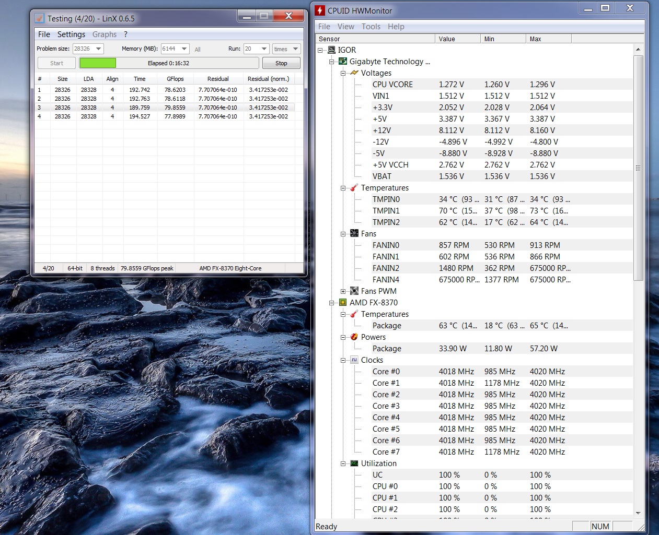Collapse the AMD FX-8370 node
The width and height of the screenshot is (659, 535).
(332, 303)
